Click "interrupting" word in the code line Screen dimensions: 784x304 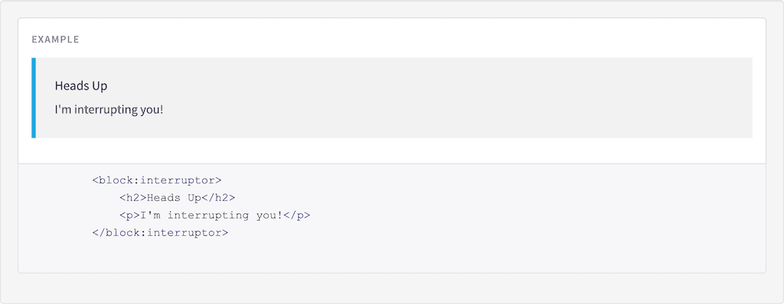[208, 215]
